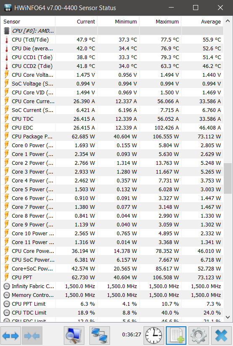Screen dimensions: 233x346
Task: Click the scrollbar down arrow
Action: (228, 317)
